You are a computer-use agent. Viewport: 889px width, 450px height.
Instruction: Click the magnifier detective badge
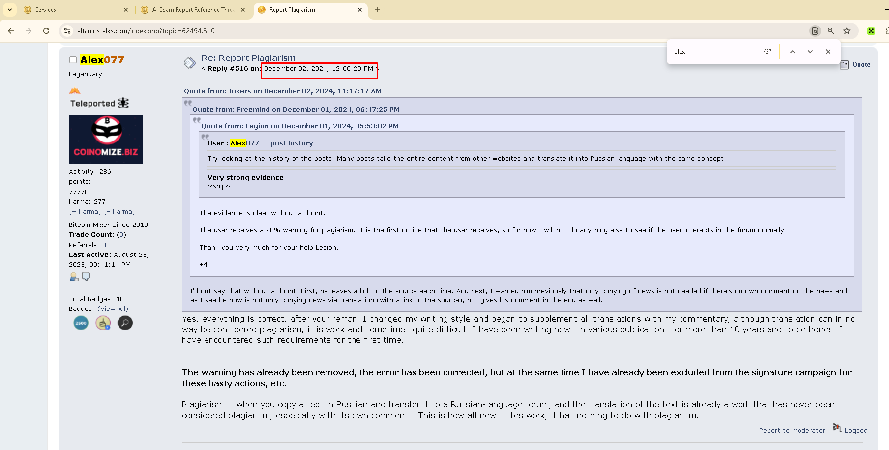(x=125, y=323)
